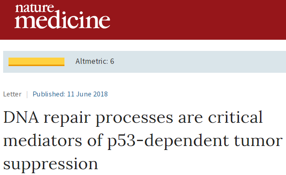Click the word "tumor" in the headline
Viewport: 286px width, 175px height.
(x=258, y=141)
